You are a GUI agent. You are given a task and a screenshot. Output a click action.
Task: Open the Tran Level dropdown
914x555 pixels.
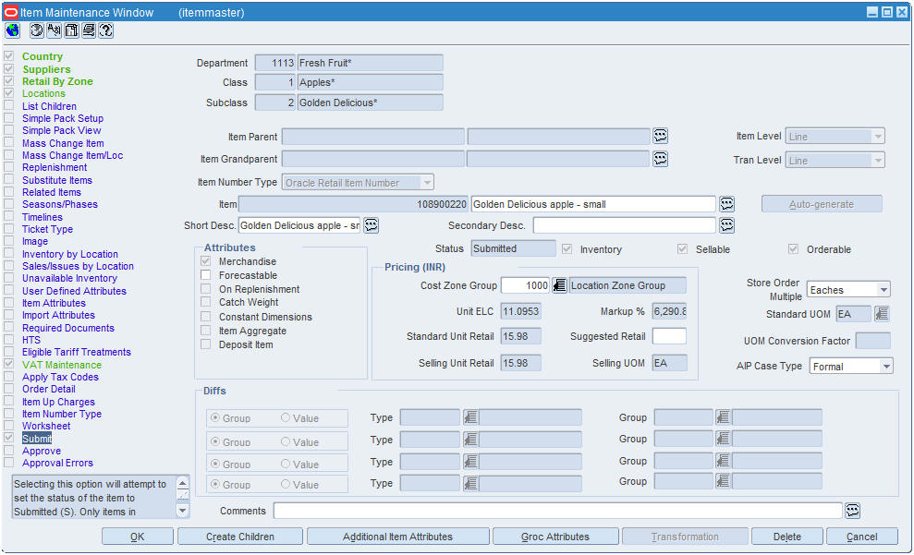[x=878, y=160]
